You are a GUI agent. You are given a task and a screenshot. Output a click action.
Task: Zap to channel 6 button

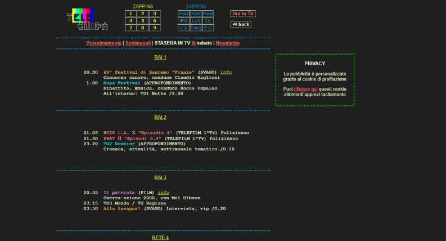point(155,21)
